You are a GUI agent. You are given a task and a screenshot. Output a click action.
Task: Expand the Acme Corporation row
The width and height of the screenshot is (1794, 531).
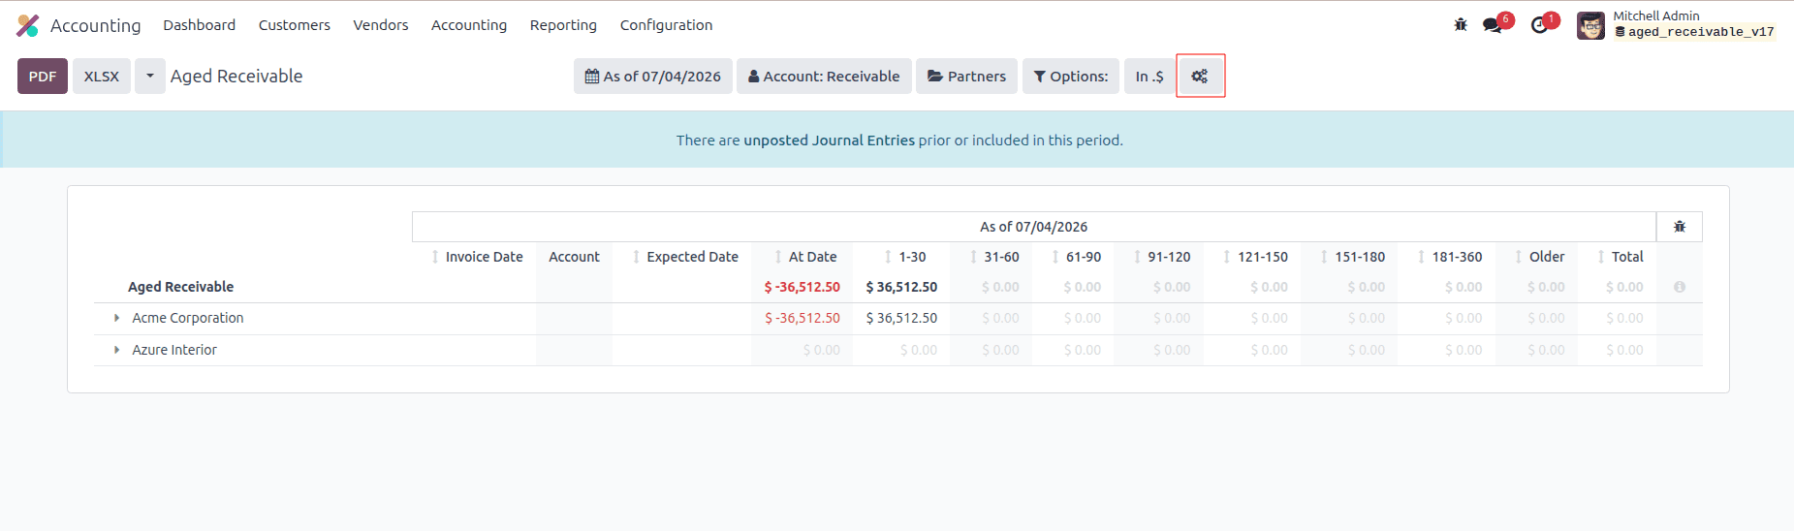pos(116,318)
